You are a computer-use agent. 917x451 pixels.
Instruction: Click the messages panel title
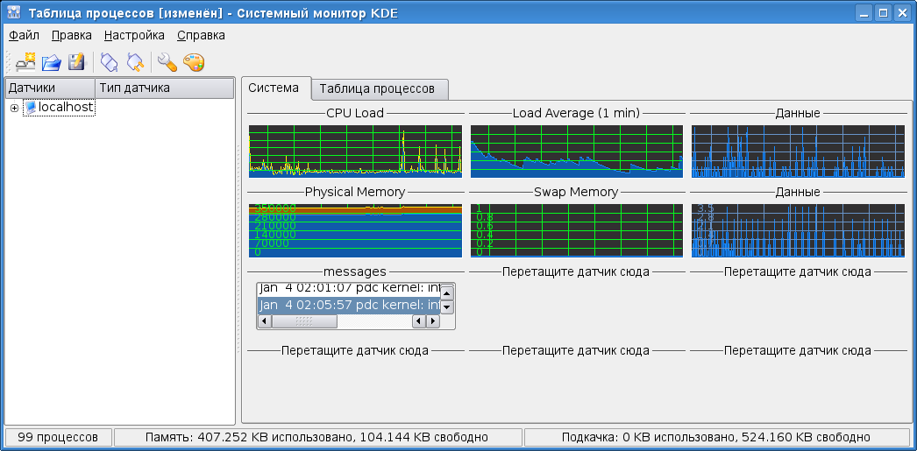354,271
